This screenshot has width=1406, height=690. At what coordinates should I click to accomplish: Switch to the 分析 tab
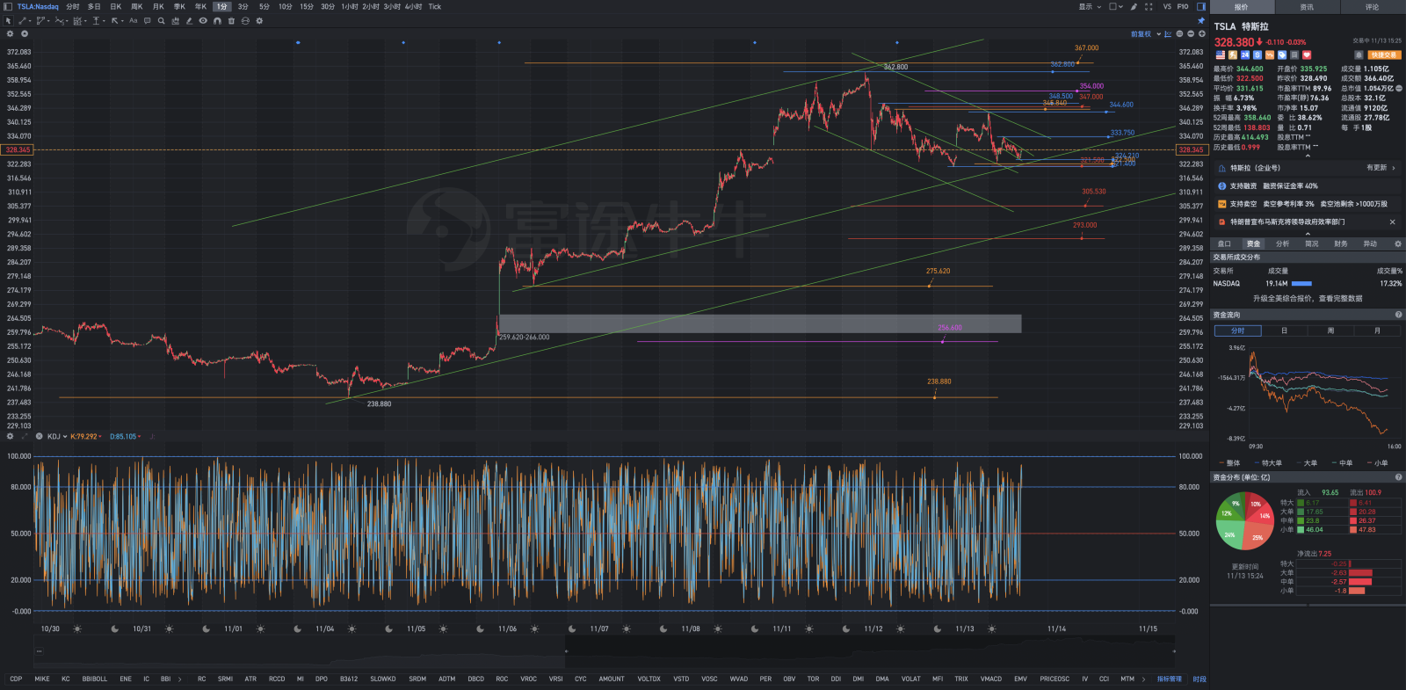(1282, 243)
